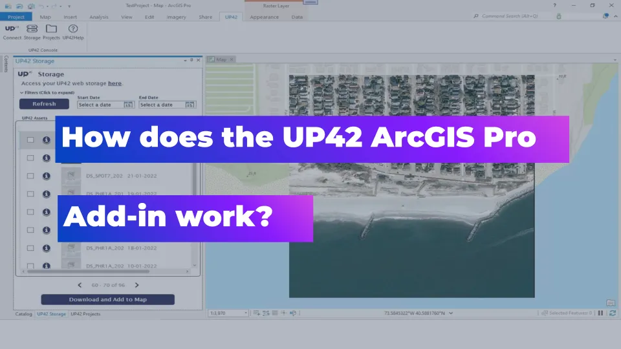621x349 pixels.
Task: Click the DS_SPOT7_202 asset thumbnail
Action: coord(71,176)
